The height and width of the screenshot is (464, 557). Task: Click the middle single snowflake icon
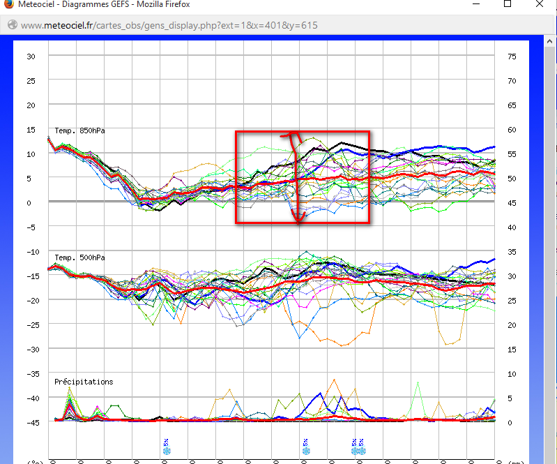tap(305, 450)
